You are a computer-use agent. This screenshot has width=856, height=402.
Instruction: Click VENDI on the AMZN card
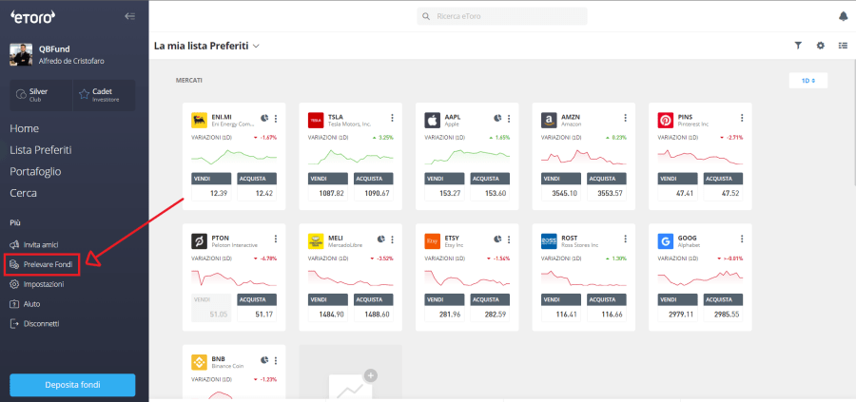coord(560,179)
